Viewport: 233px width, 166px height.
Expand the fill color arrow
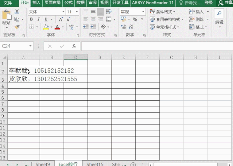51,27
